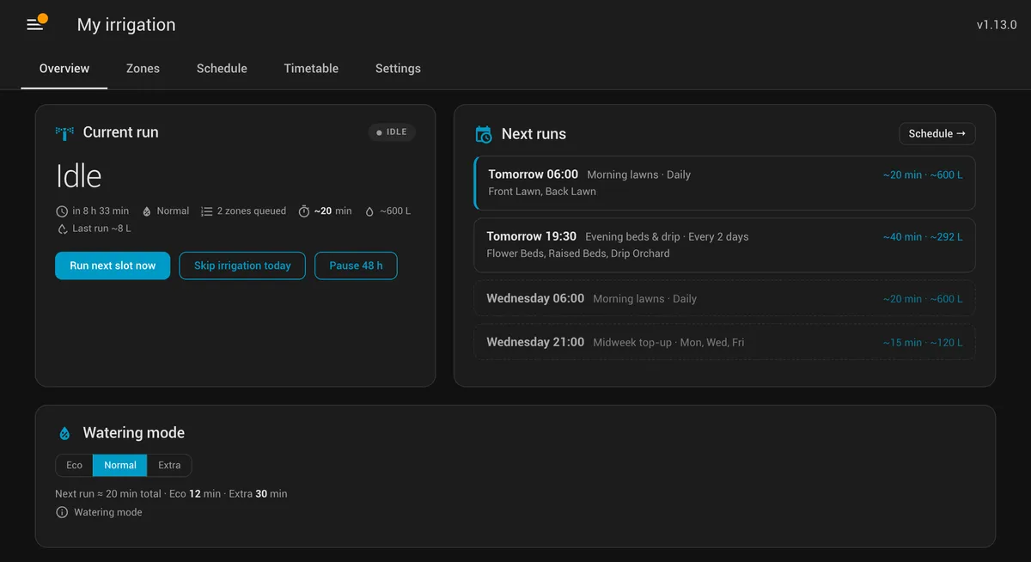1031x562 pixels.
Task: Switch to the Overview tab
Action: coord(64,69)
